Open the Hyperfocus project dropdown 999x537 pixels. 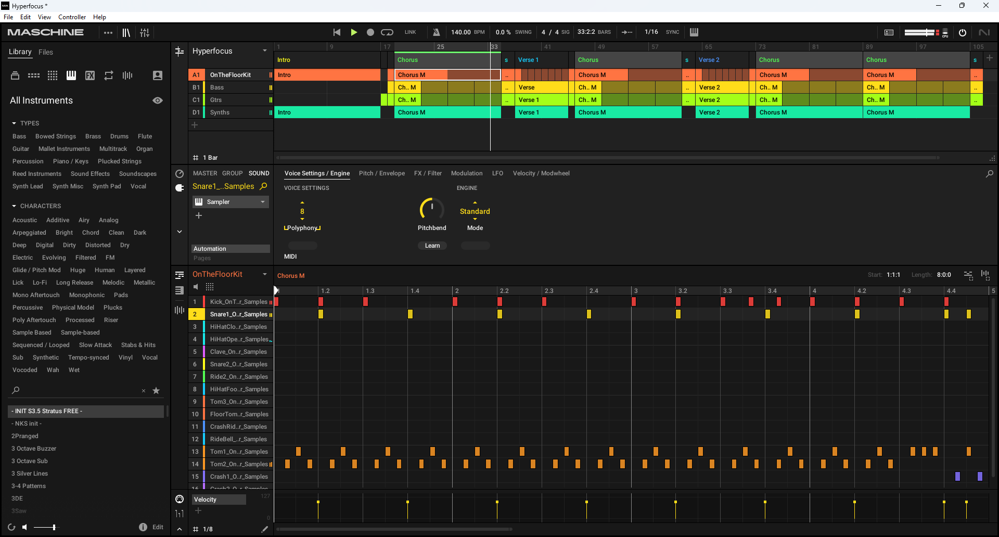tap(265, 50)
